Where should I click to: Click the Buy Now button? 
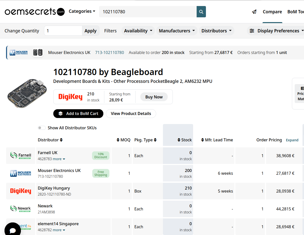(154, 97)
